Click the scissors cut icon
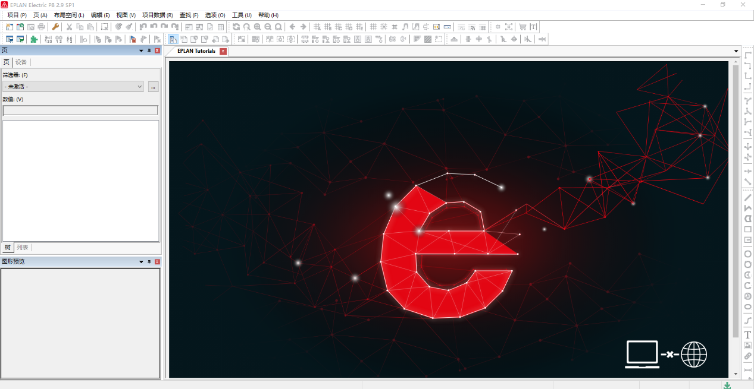 [69, 27]
